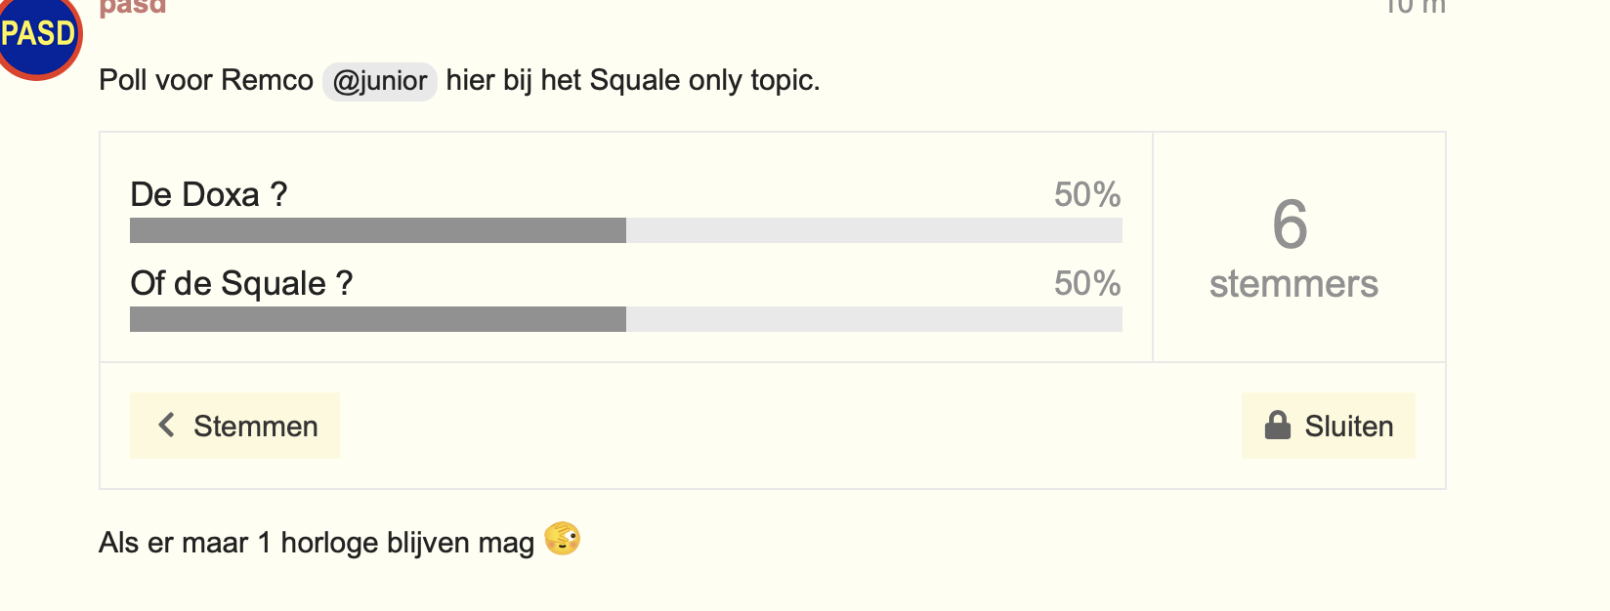Open the @junior mention

(x=379, y=80)
